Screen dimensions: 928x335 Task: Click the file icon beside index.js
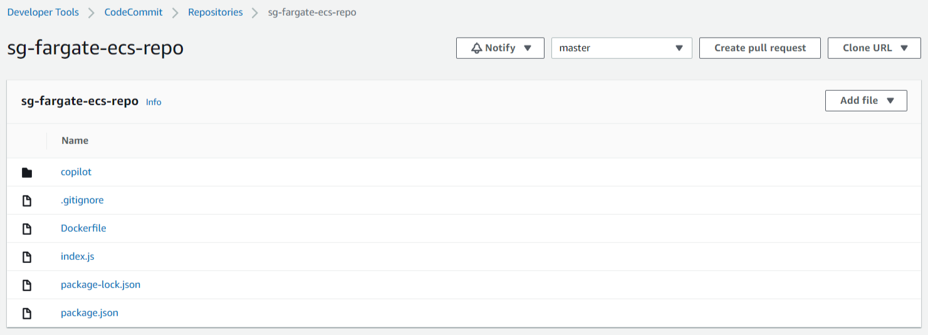(x=27, y=257)
